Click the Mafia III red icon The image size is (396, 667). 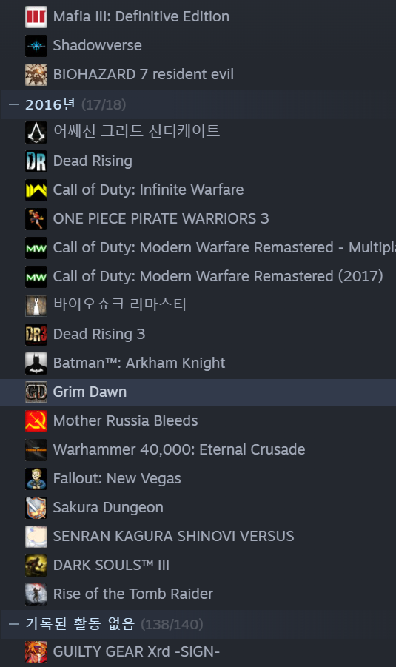pos(36,17)
